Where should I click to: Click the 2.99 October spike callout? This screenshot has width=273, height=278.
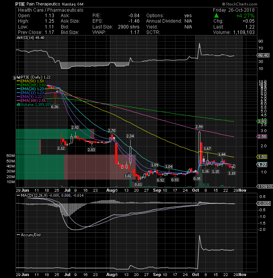(199, 127)
